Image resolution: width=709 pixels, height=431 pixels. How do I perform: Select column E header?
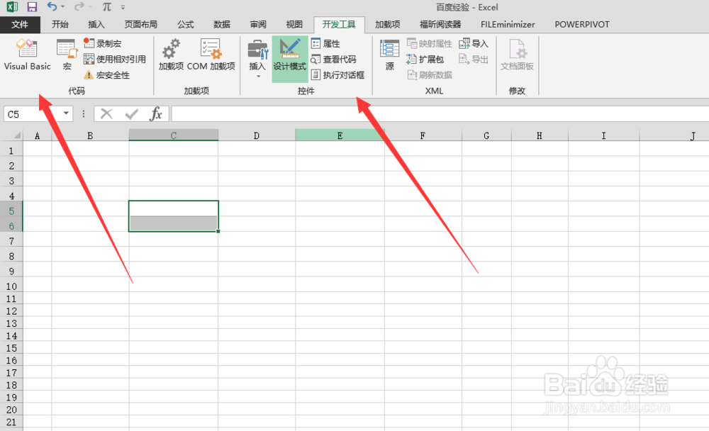pos(340,135)
